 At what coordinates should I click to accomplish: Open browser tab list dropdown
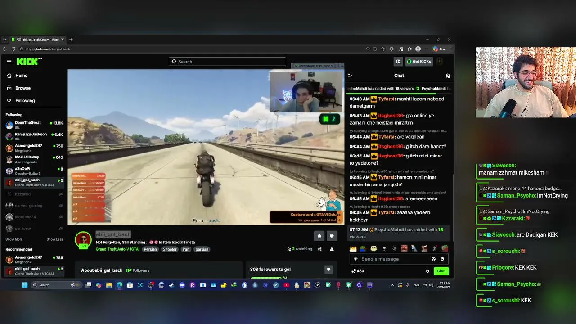pos(4,40)
